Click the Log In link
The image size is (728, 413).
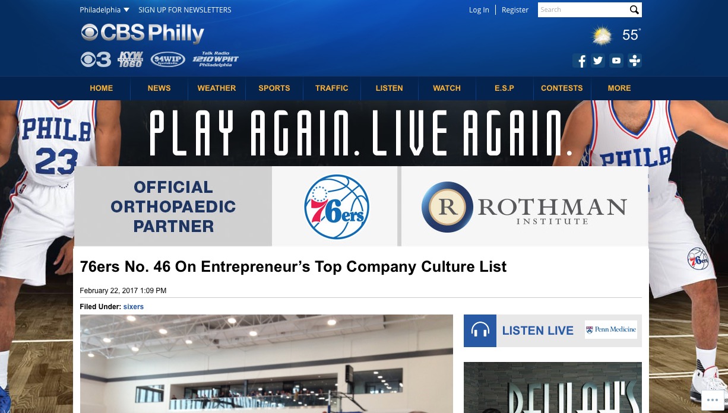pos(479,10)
